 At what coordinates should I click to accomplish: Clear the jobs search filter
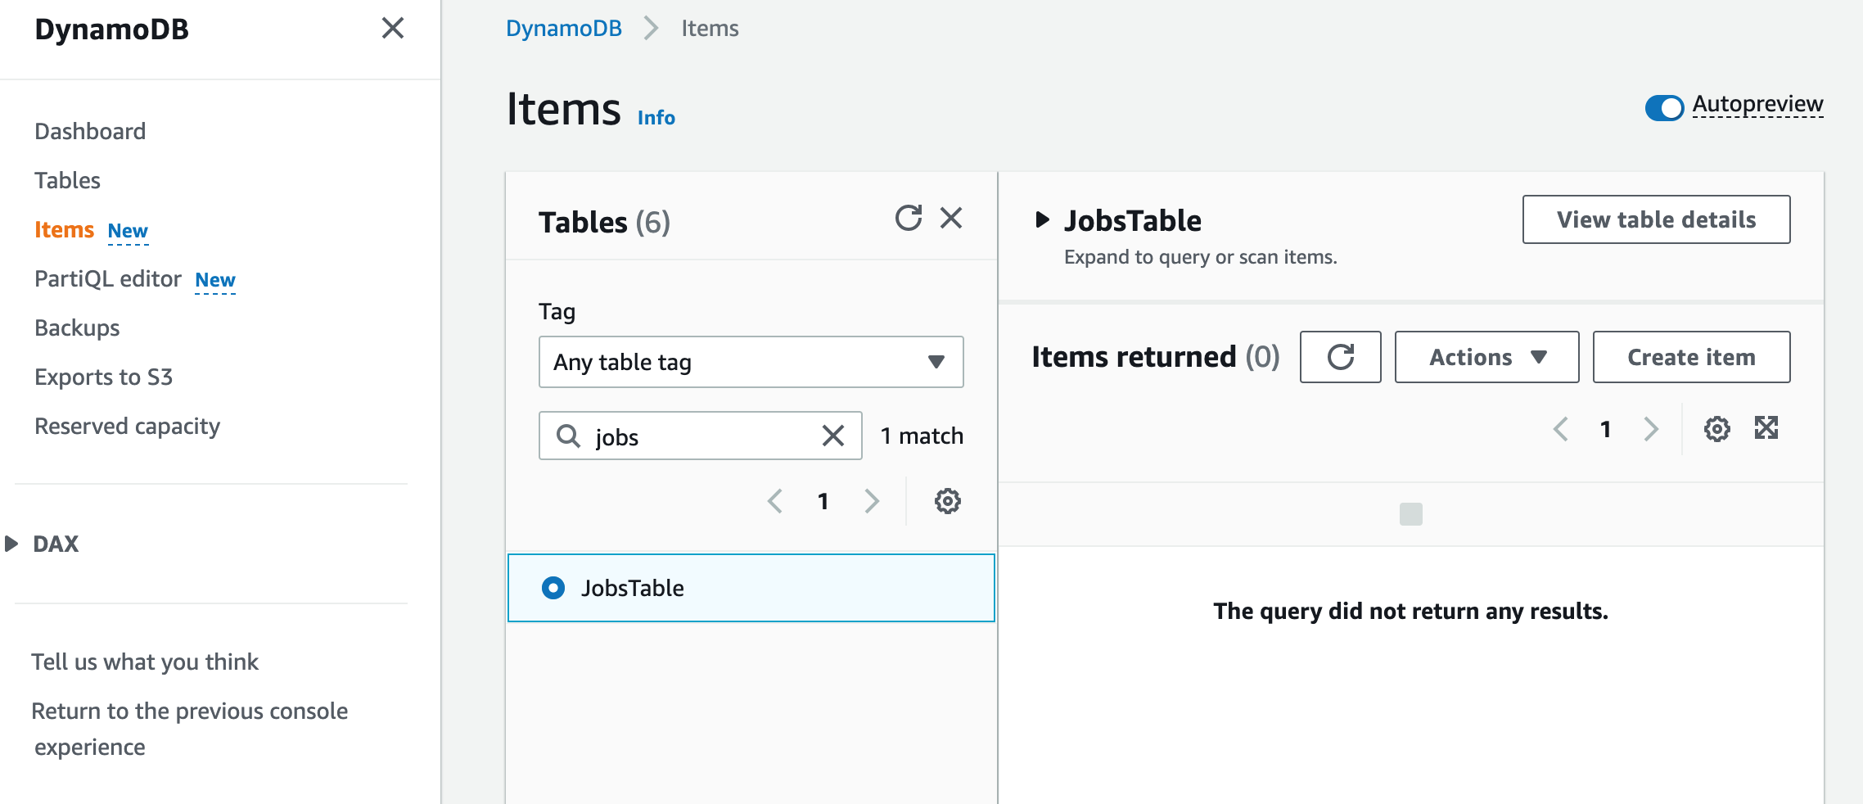[833, 436]
